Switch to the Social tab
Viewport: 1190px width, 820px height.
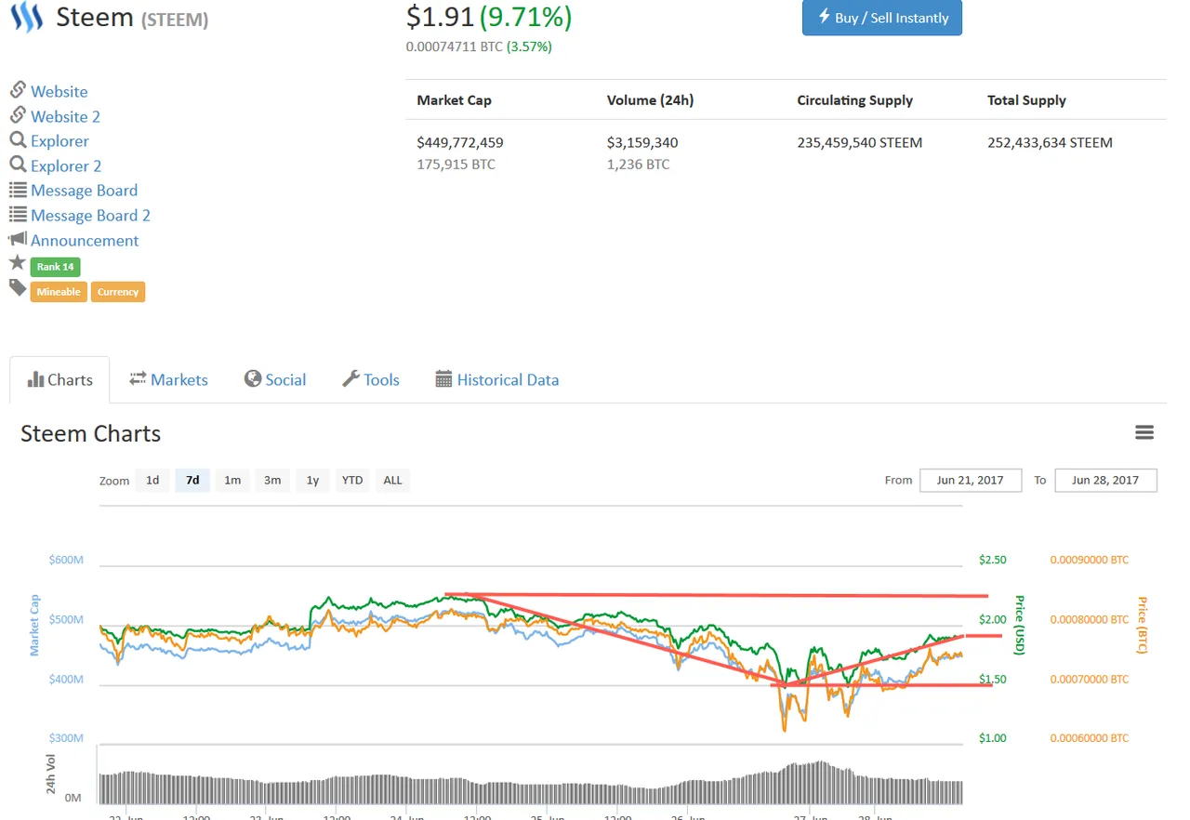[x=275, y=379]
